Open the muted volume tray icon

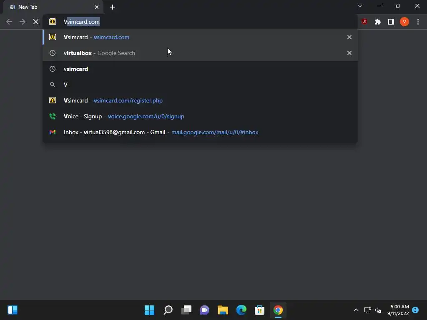(x=378, y=310)
